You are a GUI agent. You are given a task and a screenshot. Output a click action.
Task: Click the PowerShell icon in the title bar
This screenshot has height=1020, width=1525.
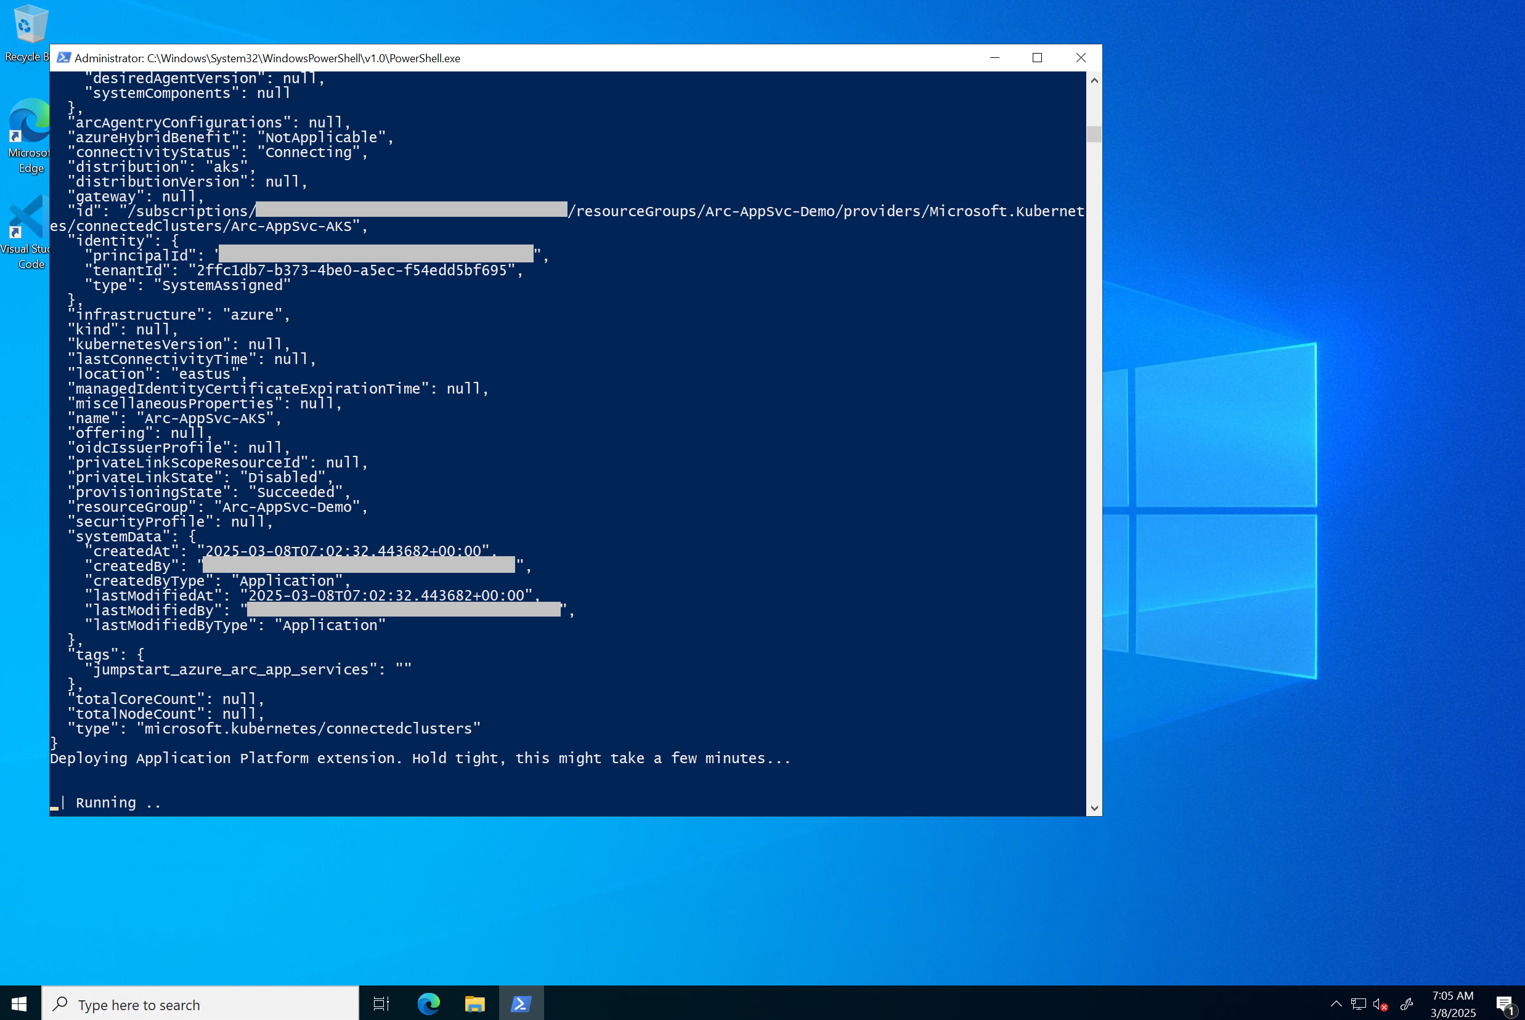(x=63, y=58)
